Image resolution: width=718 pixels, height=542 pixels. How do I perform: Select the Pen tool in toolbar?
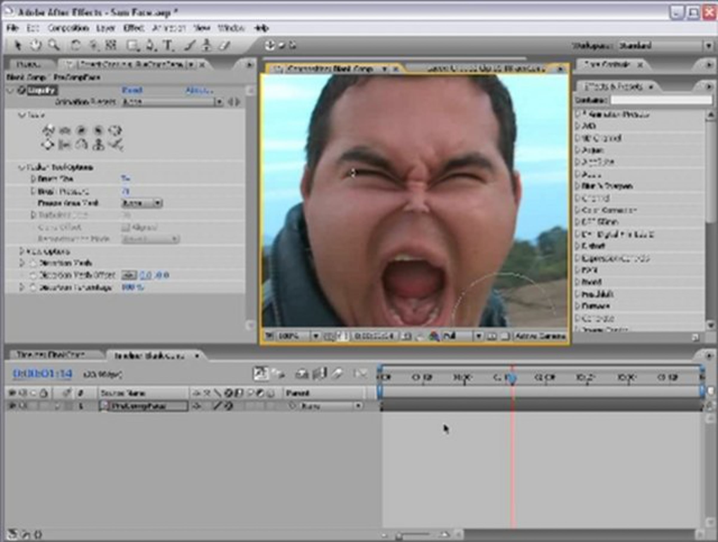coord(150,45)
